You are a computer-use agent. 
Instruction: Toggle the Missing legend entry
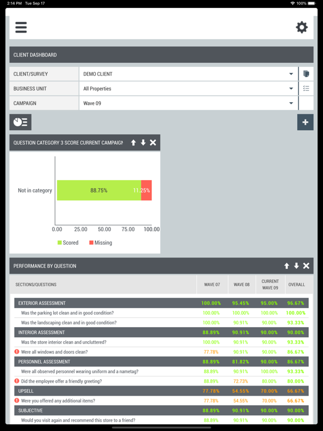tap(100, 242)
